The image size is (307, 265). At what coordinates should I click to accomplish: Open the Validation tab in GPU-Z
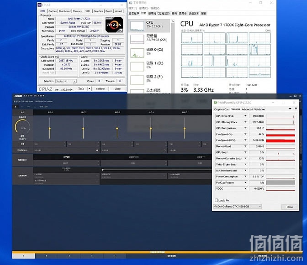point(259,109)
